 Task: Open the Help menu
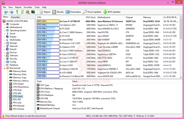click(44, 7)
